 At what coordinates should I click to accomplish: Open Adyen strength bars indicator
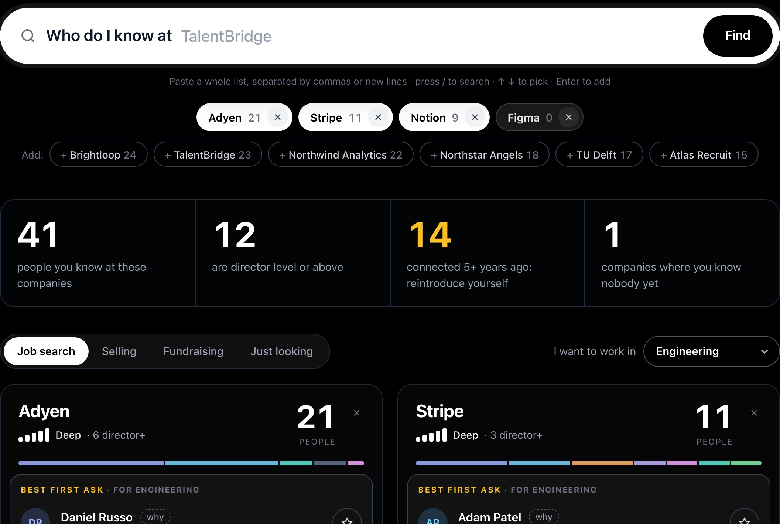(x=34, y=435)
